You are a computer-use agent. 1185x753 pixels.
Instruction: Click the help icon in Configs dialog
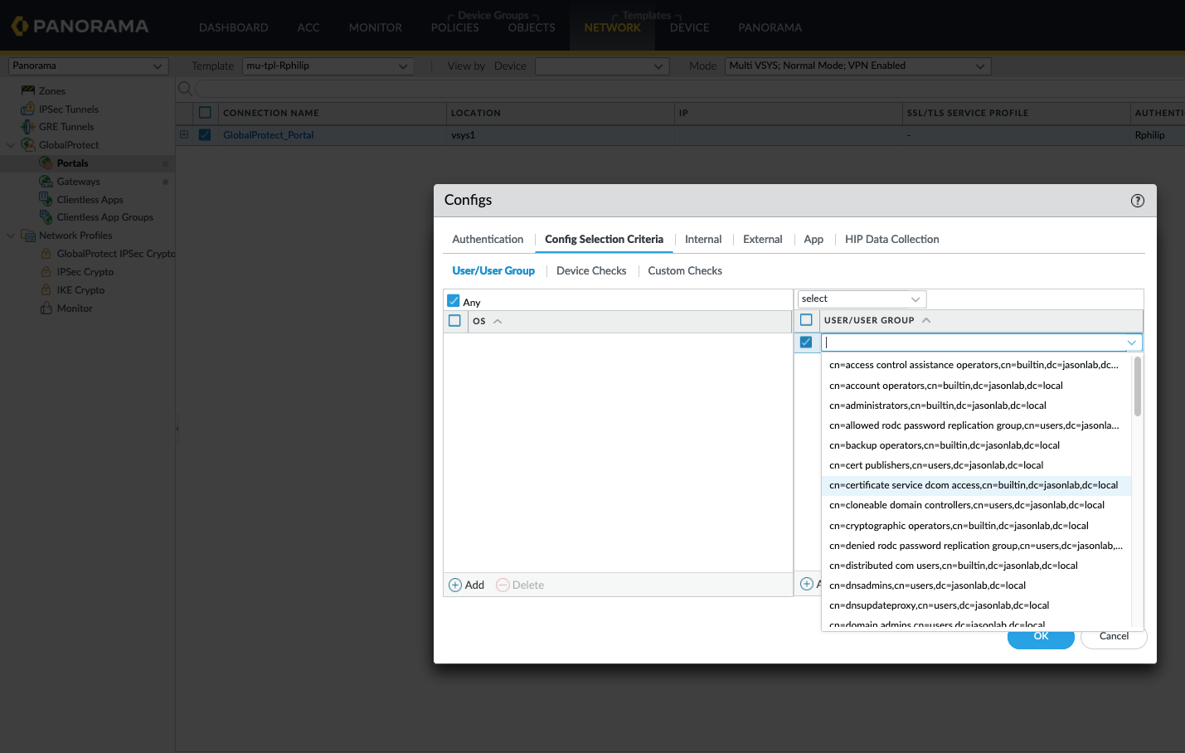coord(1137,201)
